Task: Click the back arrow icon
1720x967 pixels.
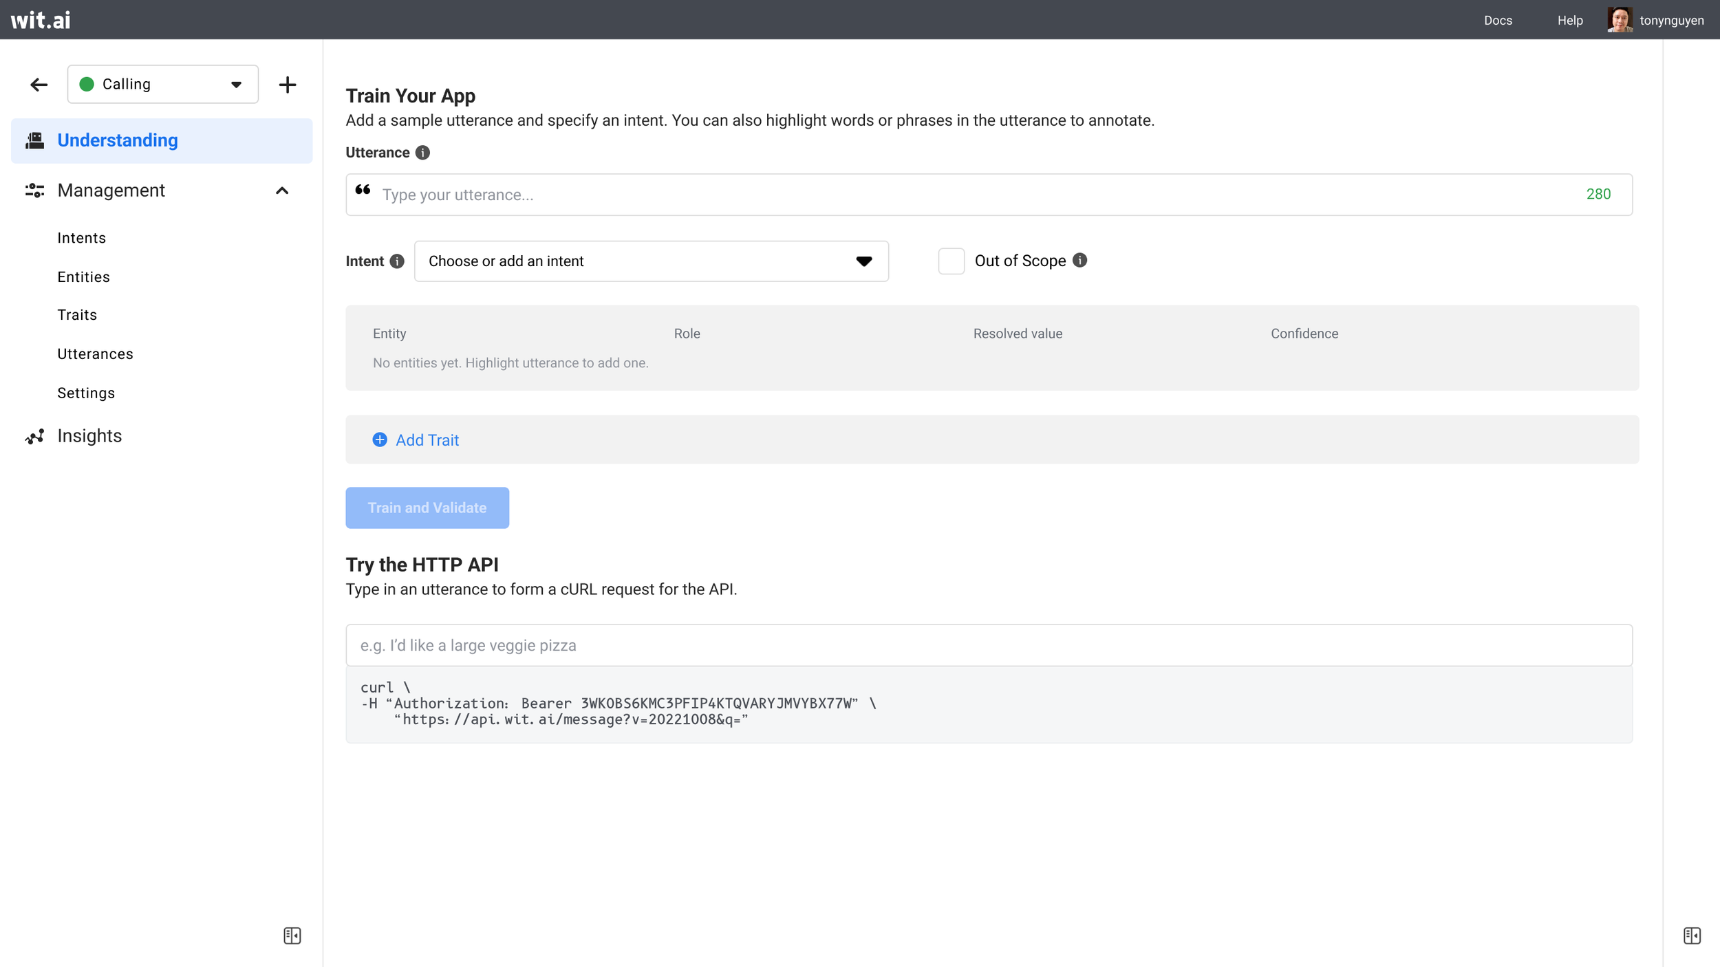Action: (39, 85)
